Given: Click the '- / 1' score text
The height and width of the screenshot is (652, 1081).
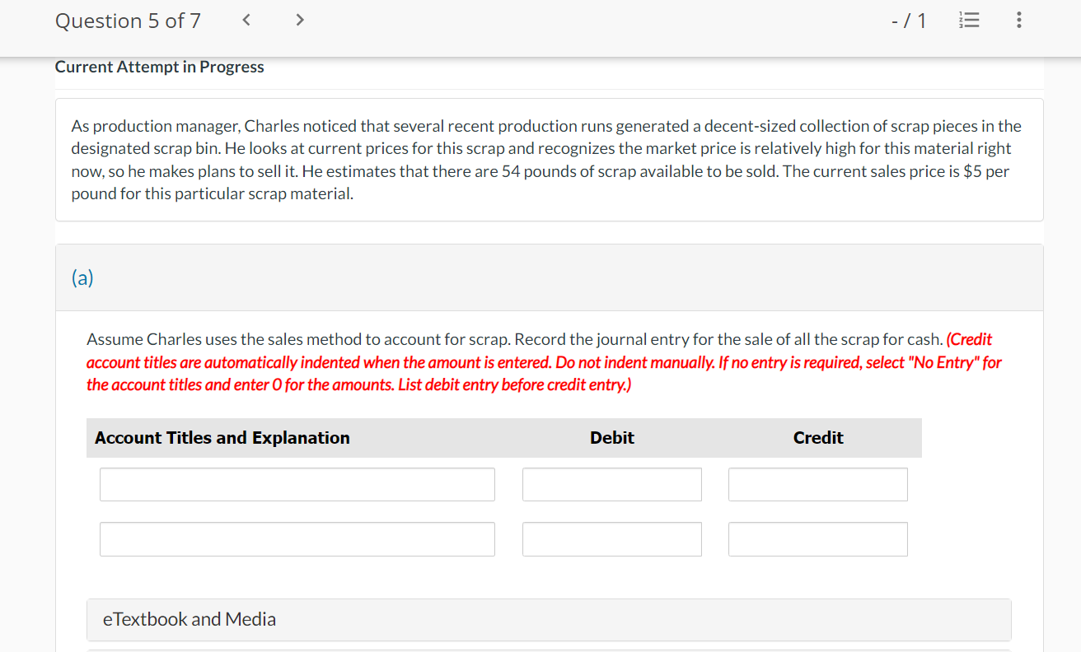Looking at the screenshot, I should coord(909,21).
